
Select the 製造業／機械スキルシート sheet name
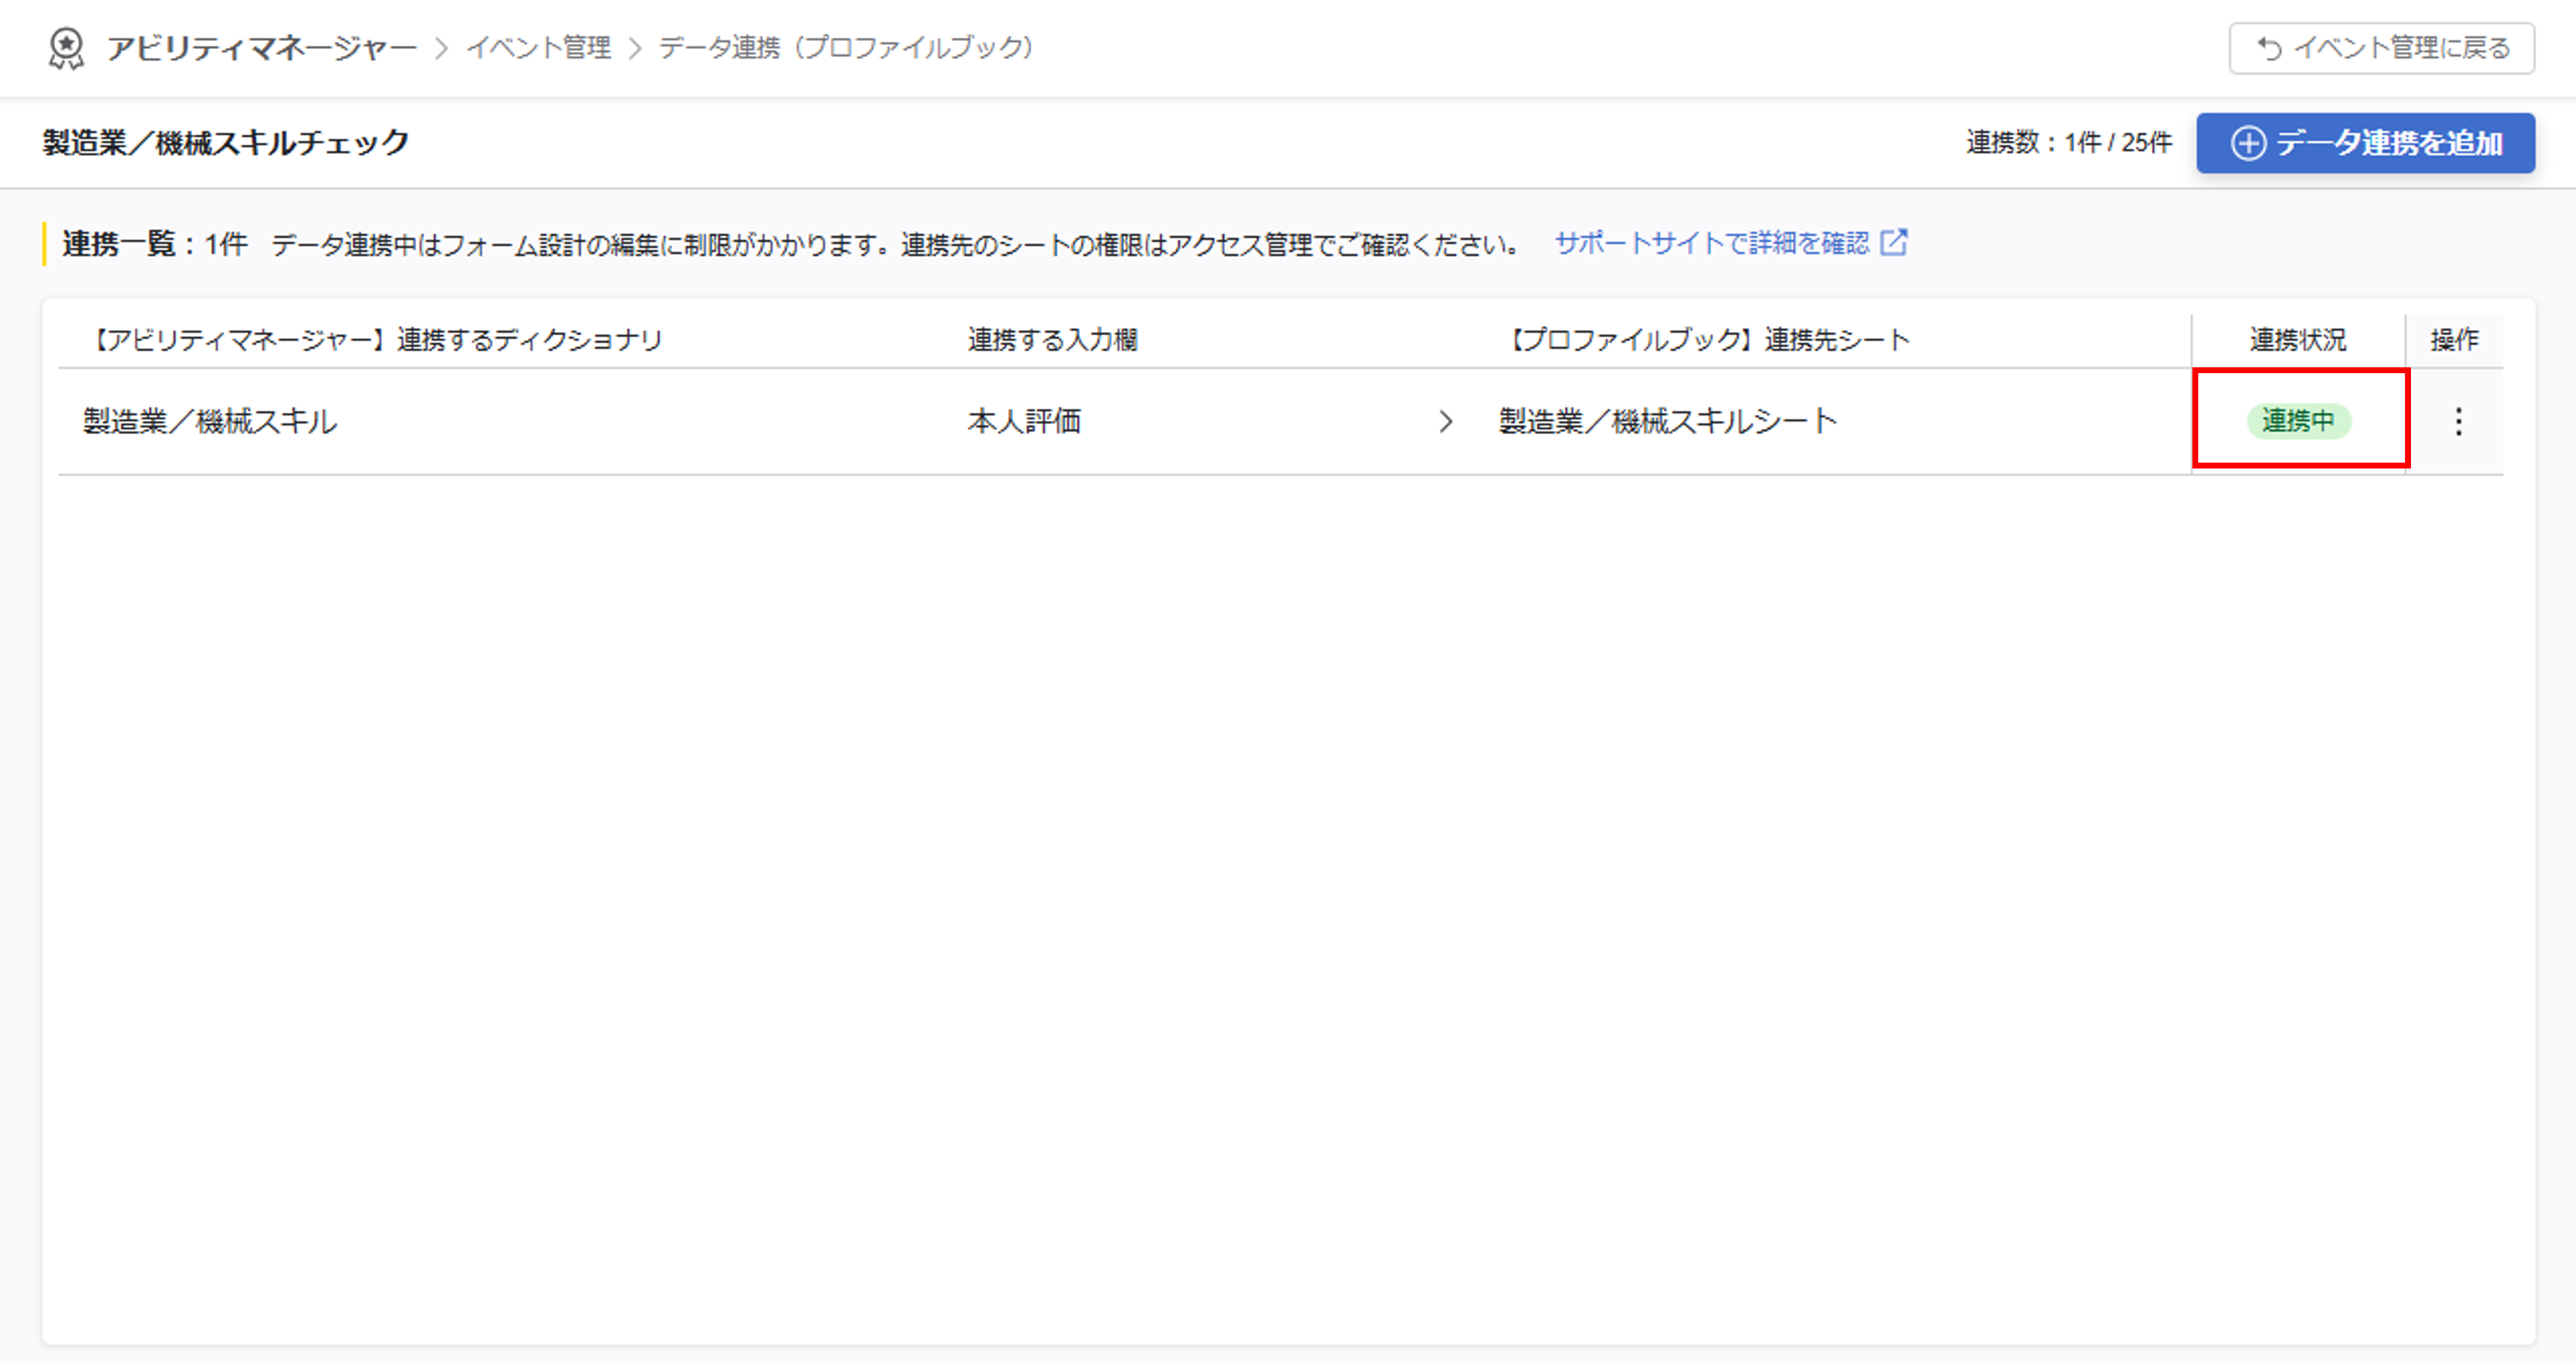pos(1665,422)
